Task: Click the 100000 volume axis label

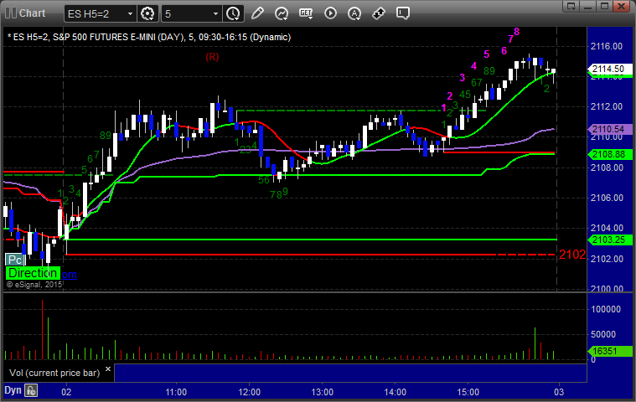Action: pyautogui.click(x=606, y=310)
